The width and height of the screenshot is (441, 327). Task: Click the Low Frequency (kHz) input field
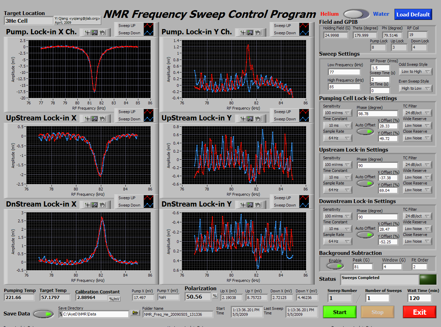tap(344, 72)
